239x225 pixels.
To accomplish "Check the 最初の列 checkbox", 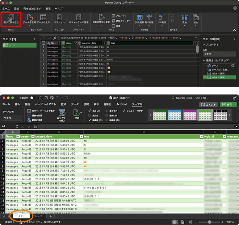I will point(106,111).
